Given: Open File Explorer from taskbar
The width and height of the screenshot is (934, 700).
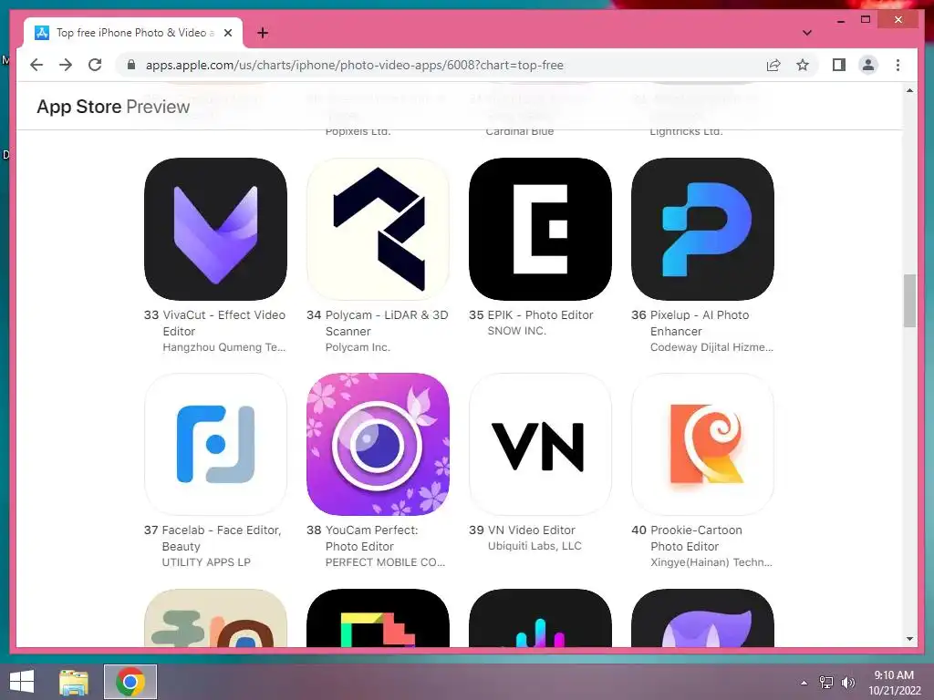Looking at the screenshot, I should point(74,682).
